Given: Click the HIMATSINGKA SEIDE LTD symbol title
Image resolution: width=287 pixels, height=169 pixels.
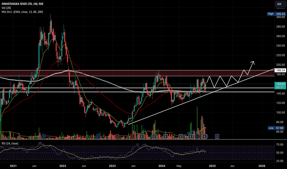Looking at the screenshot, I should click(22, 4).
